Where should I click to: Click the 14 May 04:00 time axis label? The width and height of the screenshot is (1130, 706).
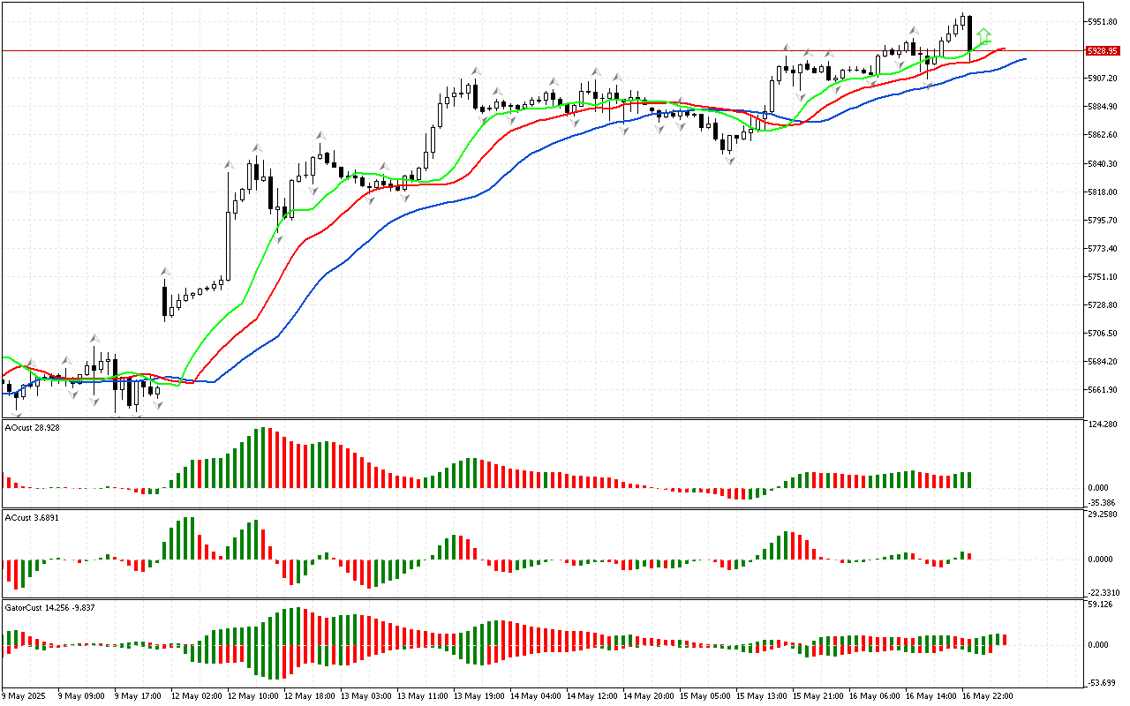533,696
